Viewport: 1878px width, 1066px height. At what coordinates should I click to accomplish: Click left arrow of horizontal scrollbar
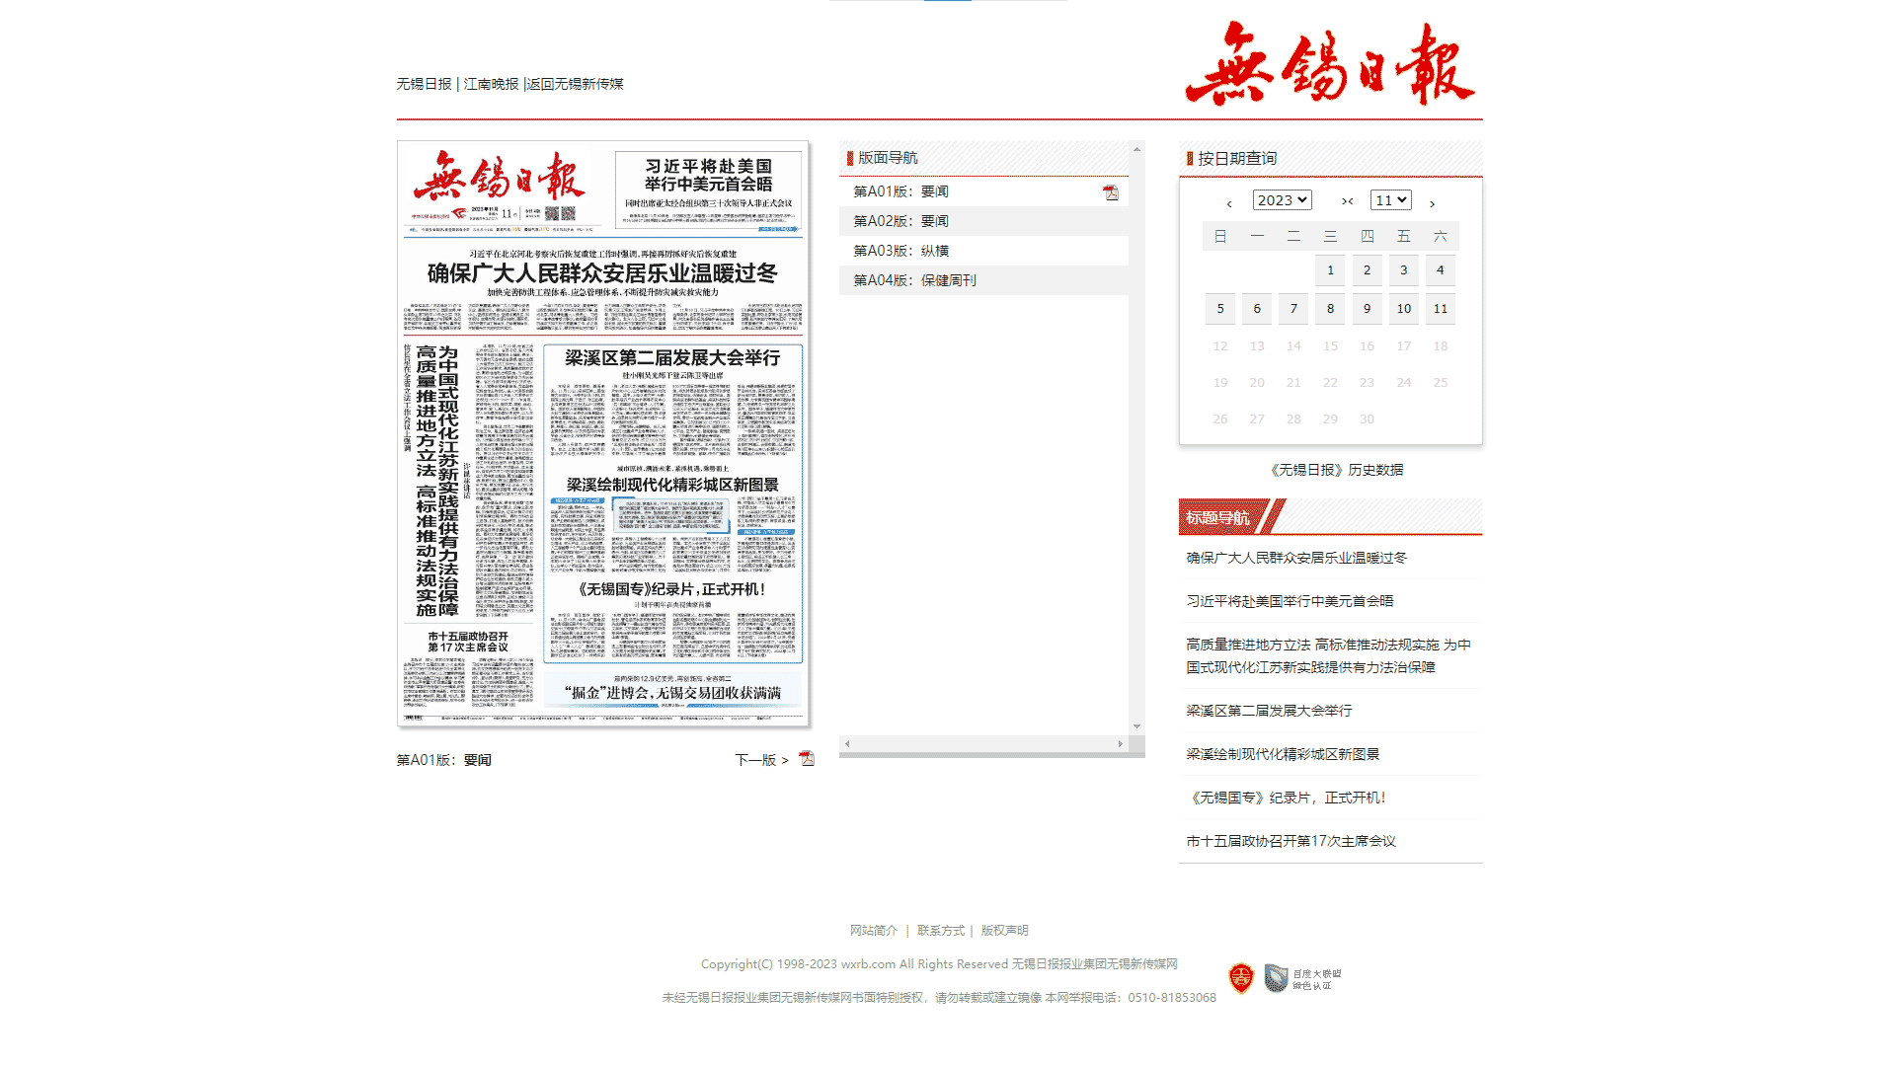coord(847,743)
